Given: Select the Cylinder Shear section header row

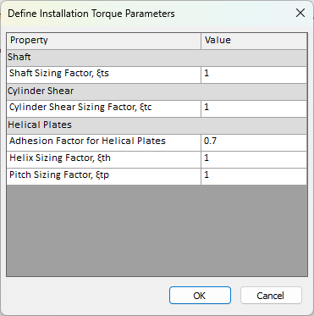Looking at the screenshot, I should point(157,91).
